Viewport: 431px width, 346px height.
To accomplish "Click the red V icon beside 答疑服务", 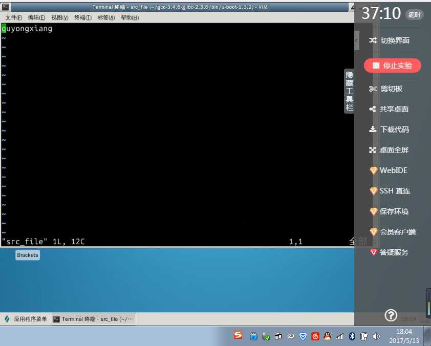I will pyautogui.click(x=373, y=252).
